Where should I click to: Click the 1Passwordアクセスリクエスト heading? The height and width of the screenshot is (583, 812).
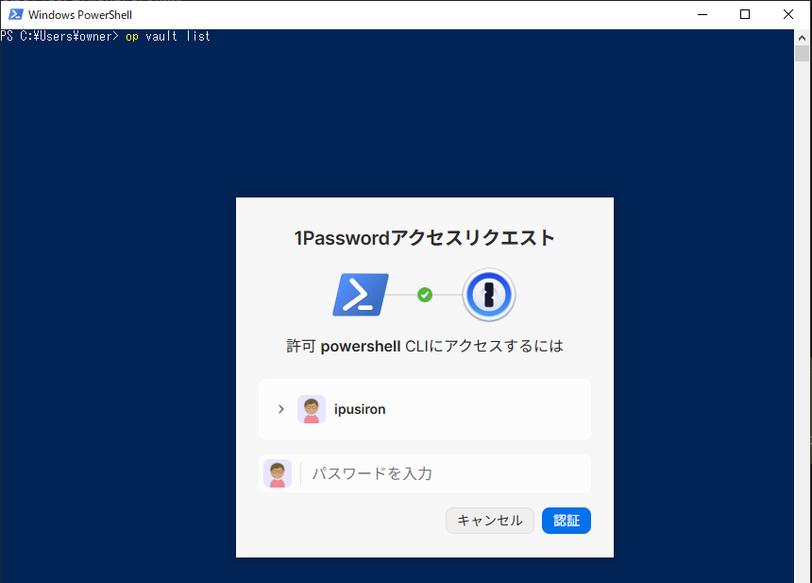(x=425, y=238)
